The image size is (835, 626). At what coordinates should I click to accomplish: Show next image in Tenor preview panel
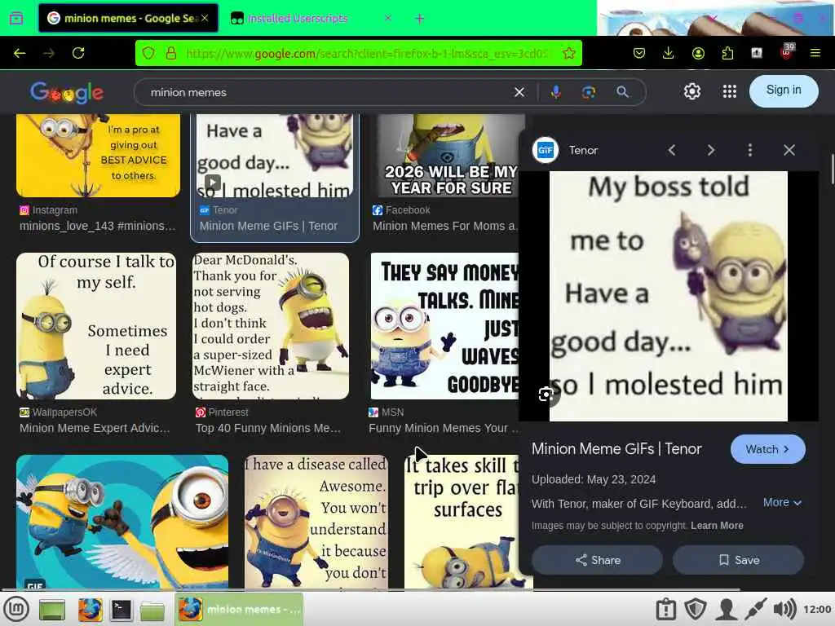[x=710, y=150]
